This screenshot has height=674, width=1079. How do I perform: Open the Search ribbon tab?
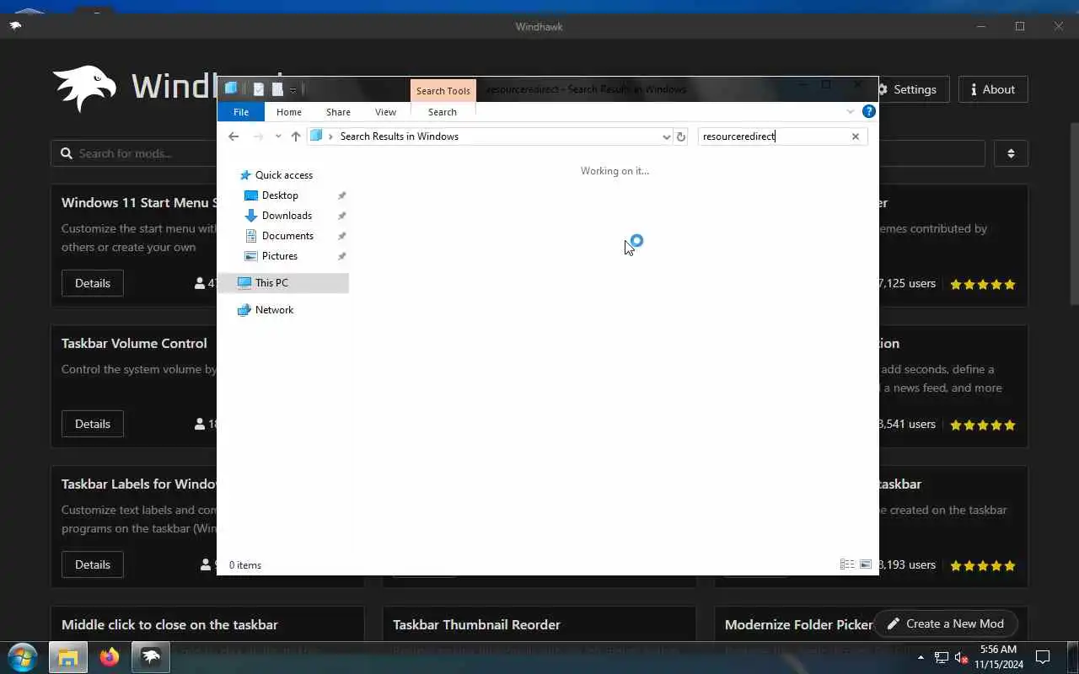[442, 112]
